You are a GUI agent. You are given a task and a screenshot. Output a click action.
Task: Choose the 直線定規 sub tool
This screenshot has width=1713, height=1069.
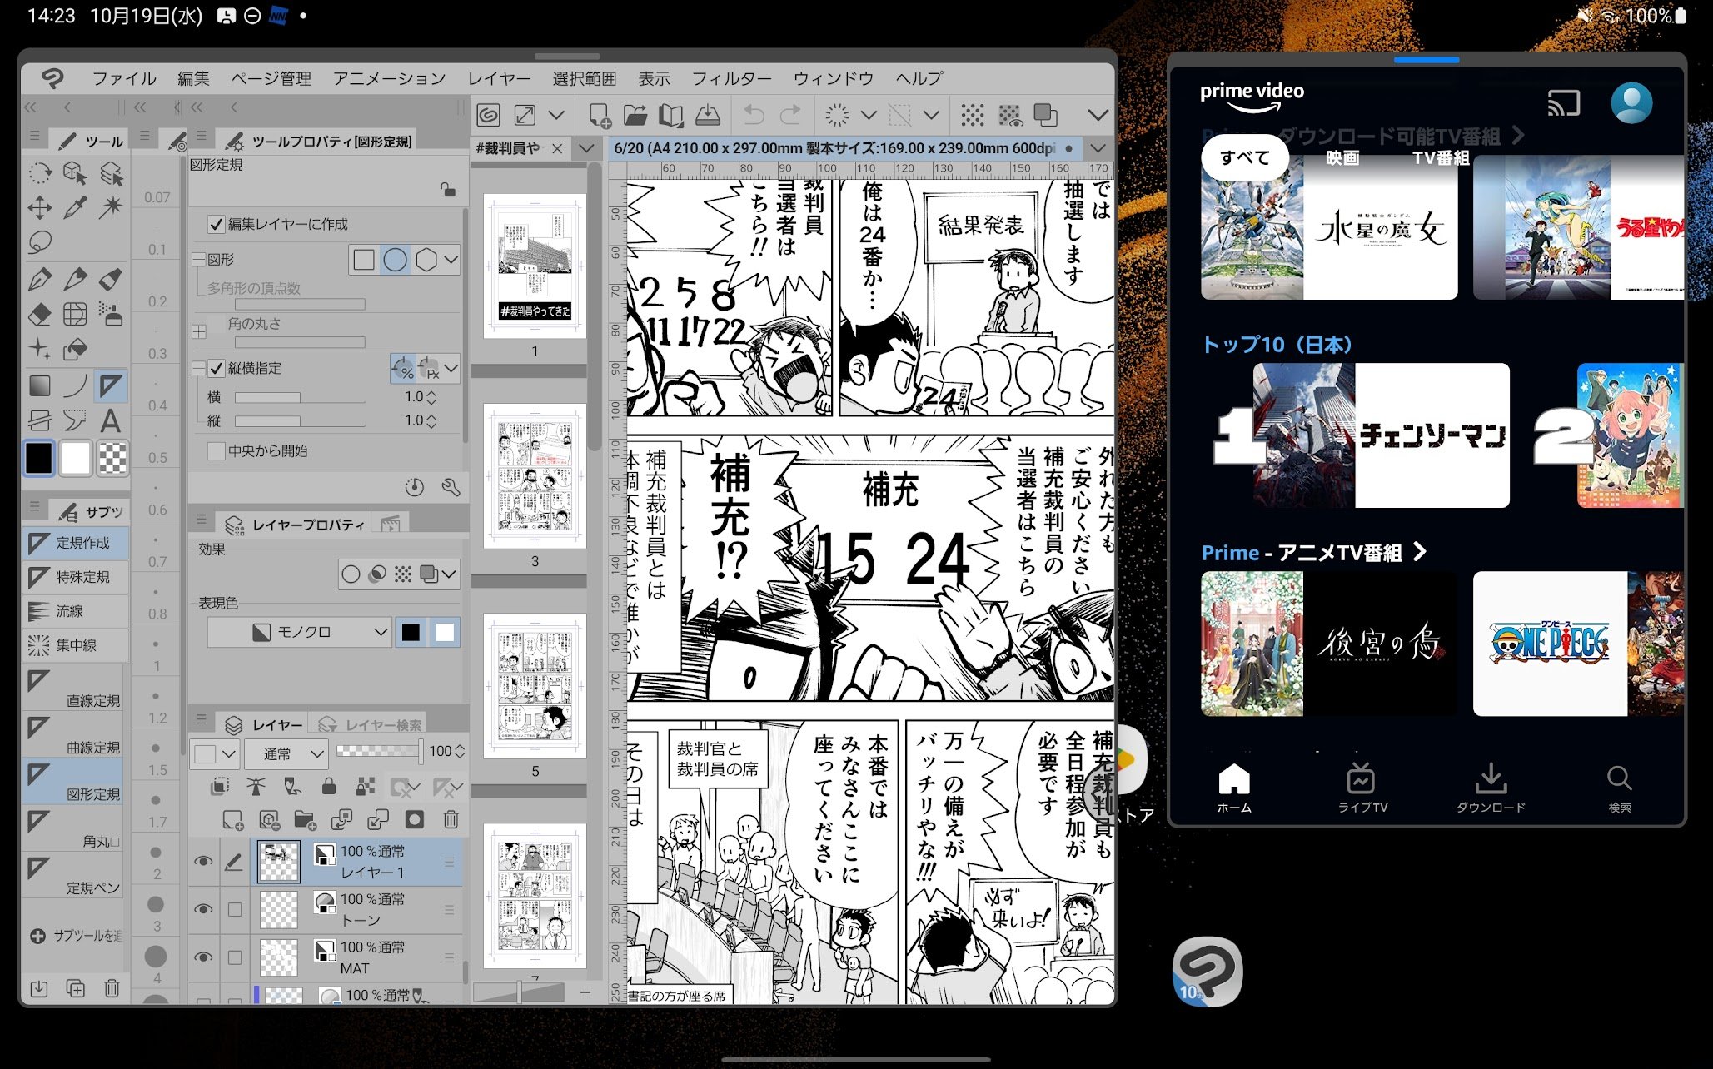tap(73, 689)
